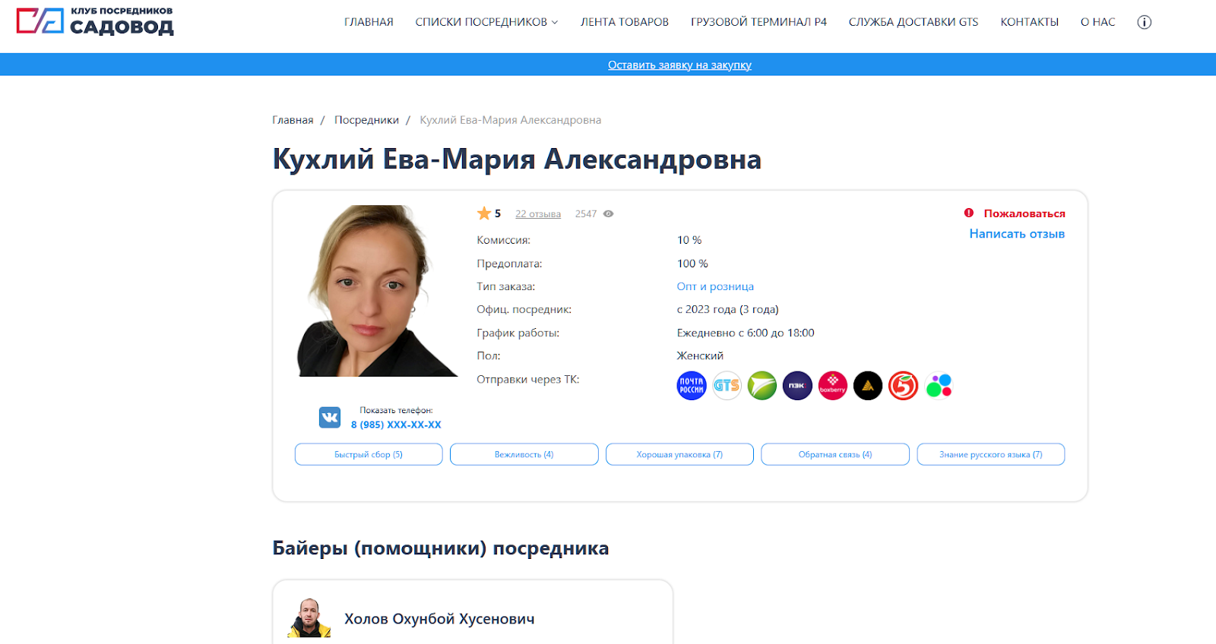
Task: Click the GTS delivery service icon
Action: pyautogui.click(x=727, y=386)
